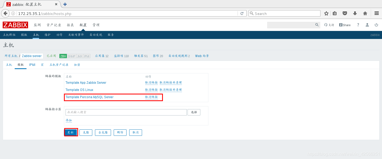Screen dimensions: 382x159
Task: Click the JMX availability badge
Action: pyautogui.click(x=80, y=56)
